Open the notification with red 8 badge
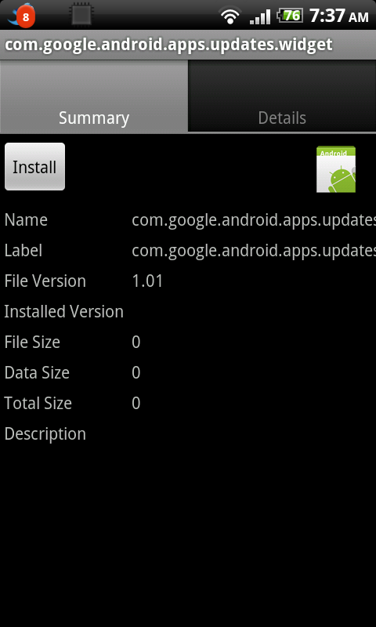The width and height of the screenshot is (376, 627). click(x=21, y=15)
